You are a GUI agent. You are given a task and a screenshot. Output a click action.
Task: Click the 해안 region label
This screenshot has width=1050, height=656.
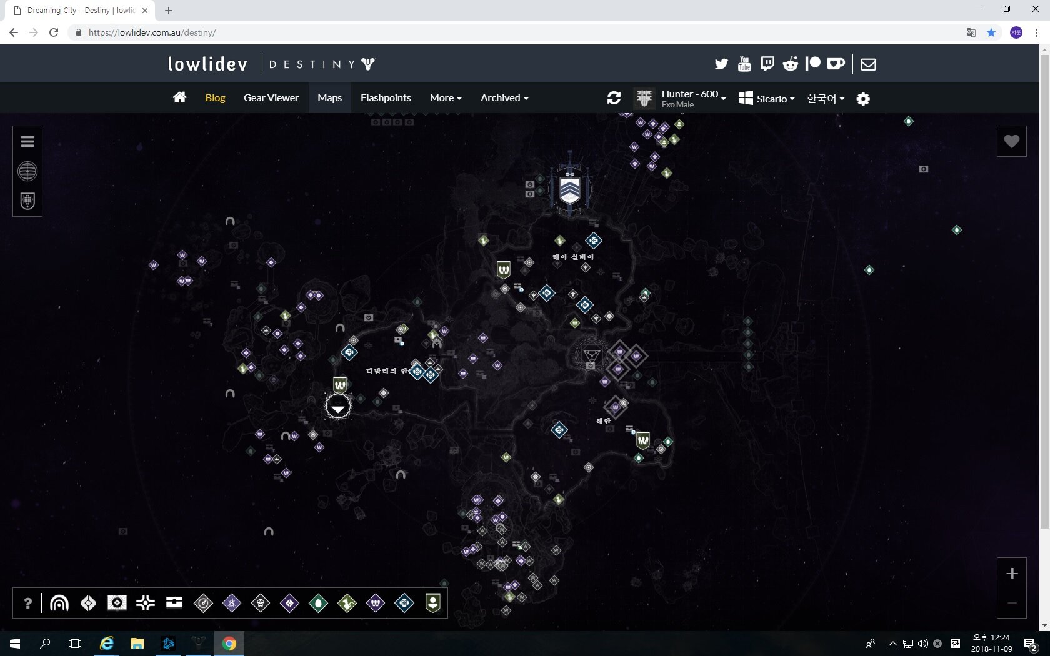[603, 421]
